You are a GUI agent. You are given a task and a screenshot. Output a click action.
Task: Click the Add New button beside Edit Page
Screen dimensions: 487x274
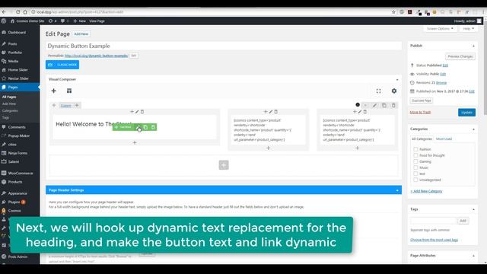point(81,33)
